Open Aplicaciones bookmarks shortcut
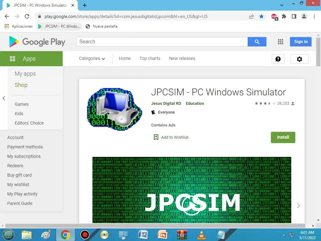 (18, 26)
